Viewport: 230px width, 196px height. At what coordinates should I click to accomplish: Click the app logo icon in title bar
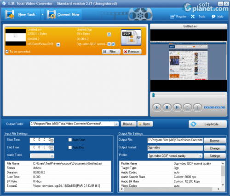pyautogui.click(x=4, y=3)
